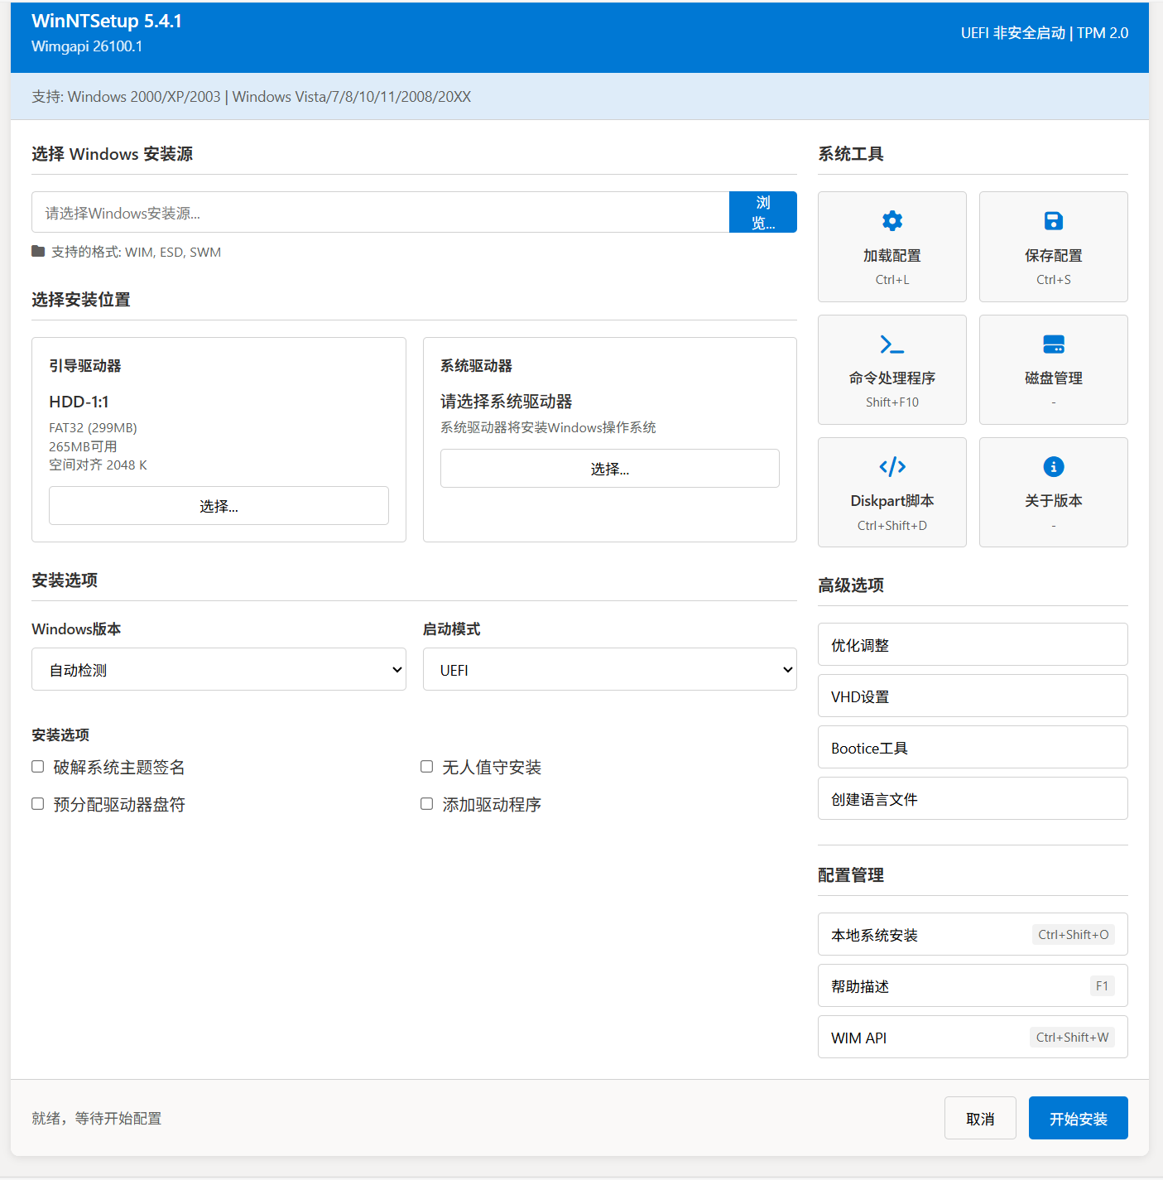Open 创建语言文件 option
1163x1180 pixels.
point(973,798)
